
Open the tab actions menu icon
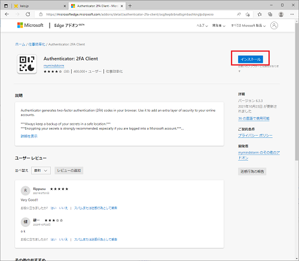[6, 6]
